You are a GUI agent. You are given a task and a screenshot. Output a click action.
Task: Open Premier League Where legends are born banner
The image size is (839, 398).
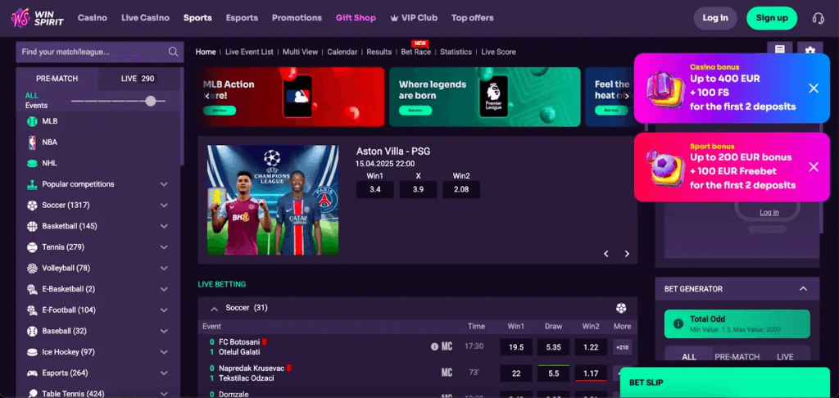coord(485,97)
